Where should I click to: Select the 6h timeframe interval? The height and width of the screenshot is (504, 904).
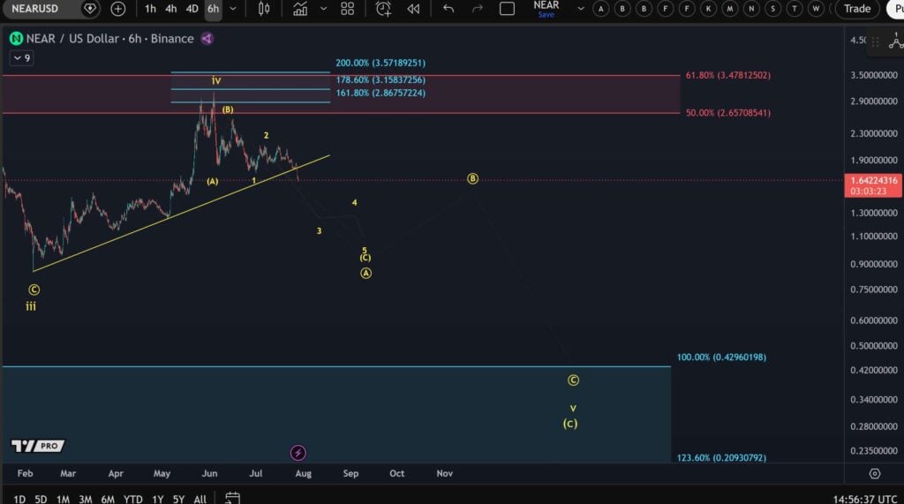coord(214,9)
